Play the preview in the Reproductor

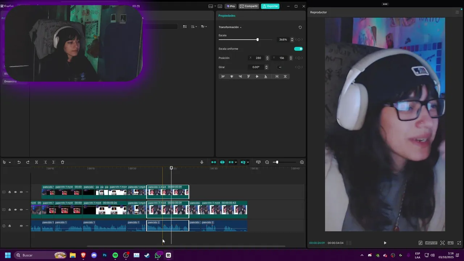385,243
